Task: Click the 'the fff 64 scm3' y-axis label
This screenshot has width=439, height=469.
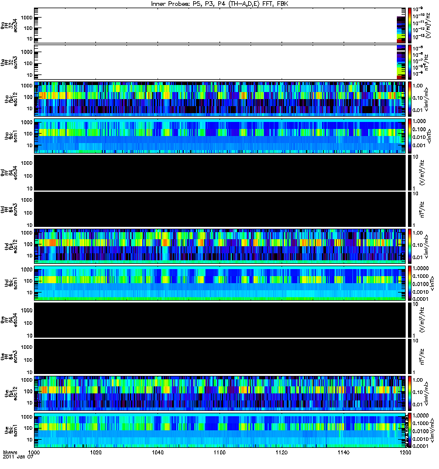Action: click(9, 356)
